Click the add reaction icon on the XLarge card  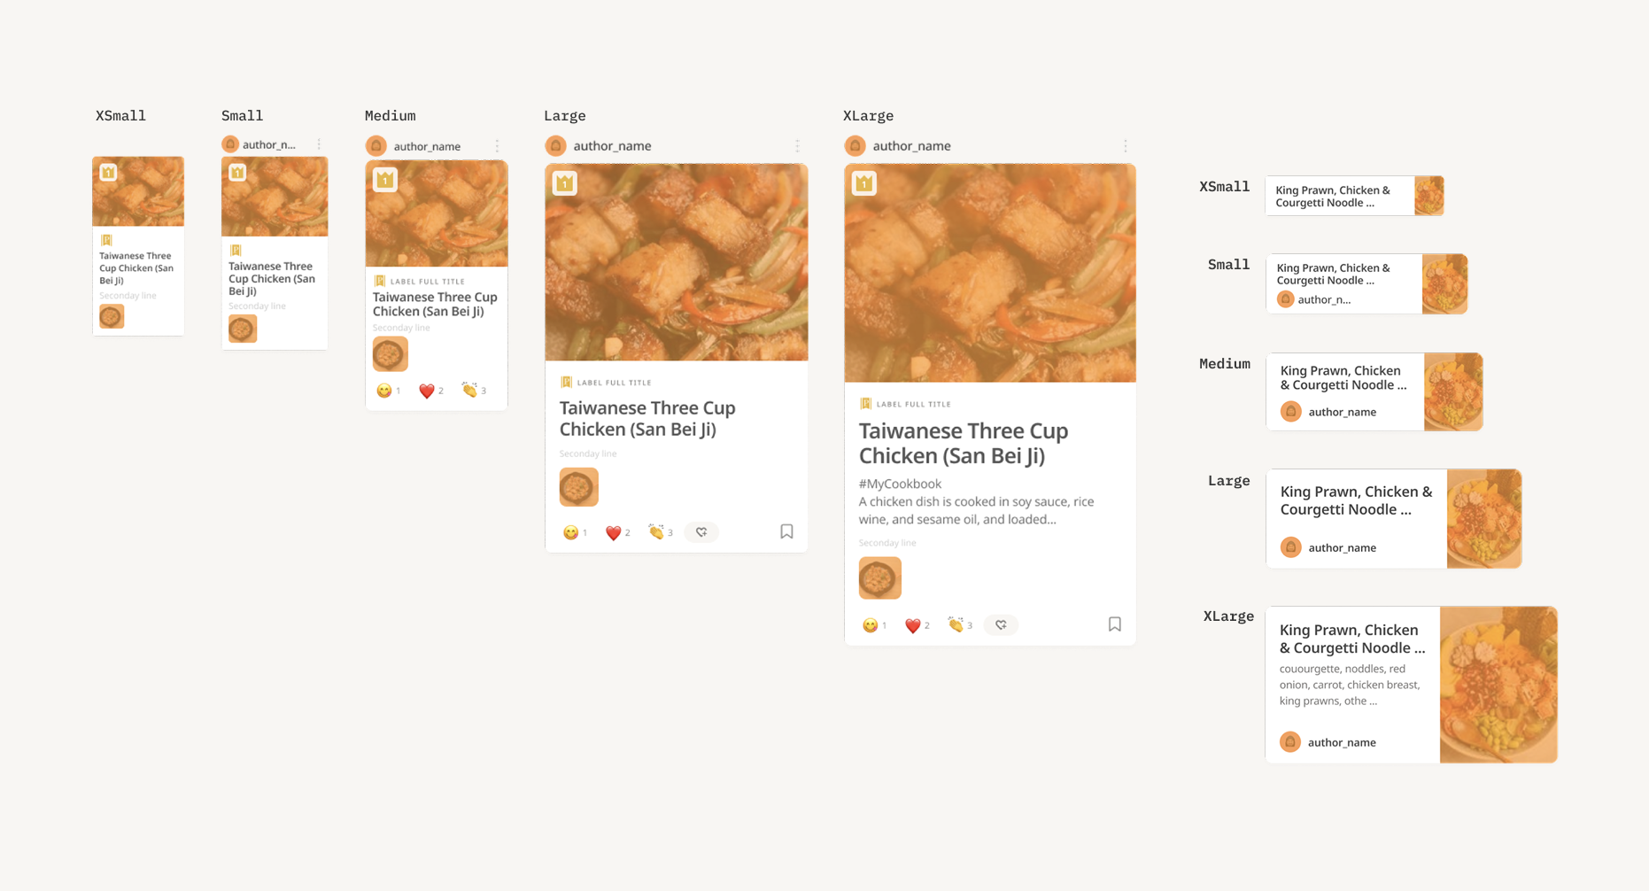[x=1001, y=625]
